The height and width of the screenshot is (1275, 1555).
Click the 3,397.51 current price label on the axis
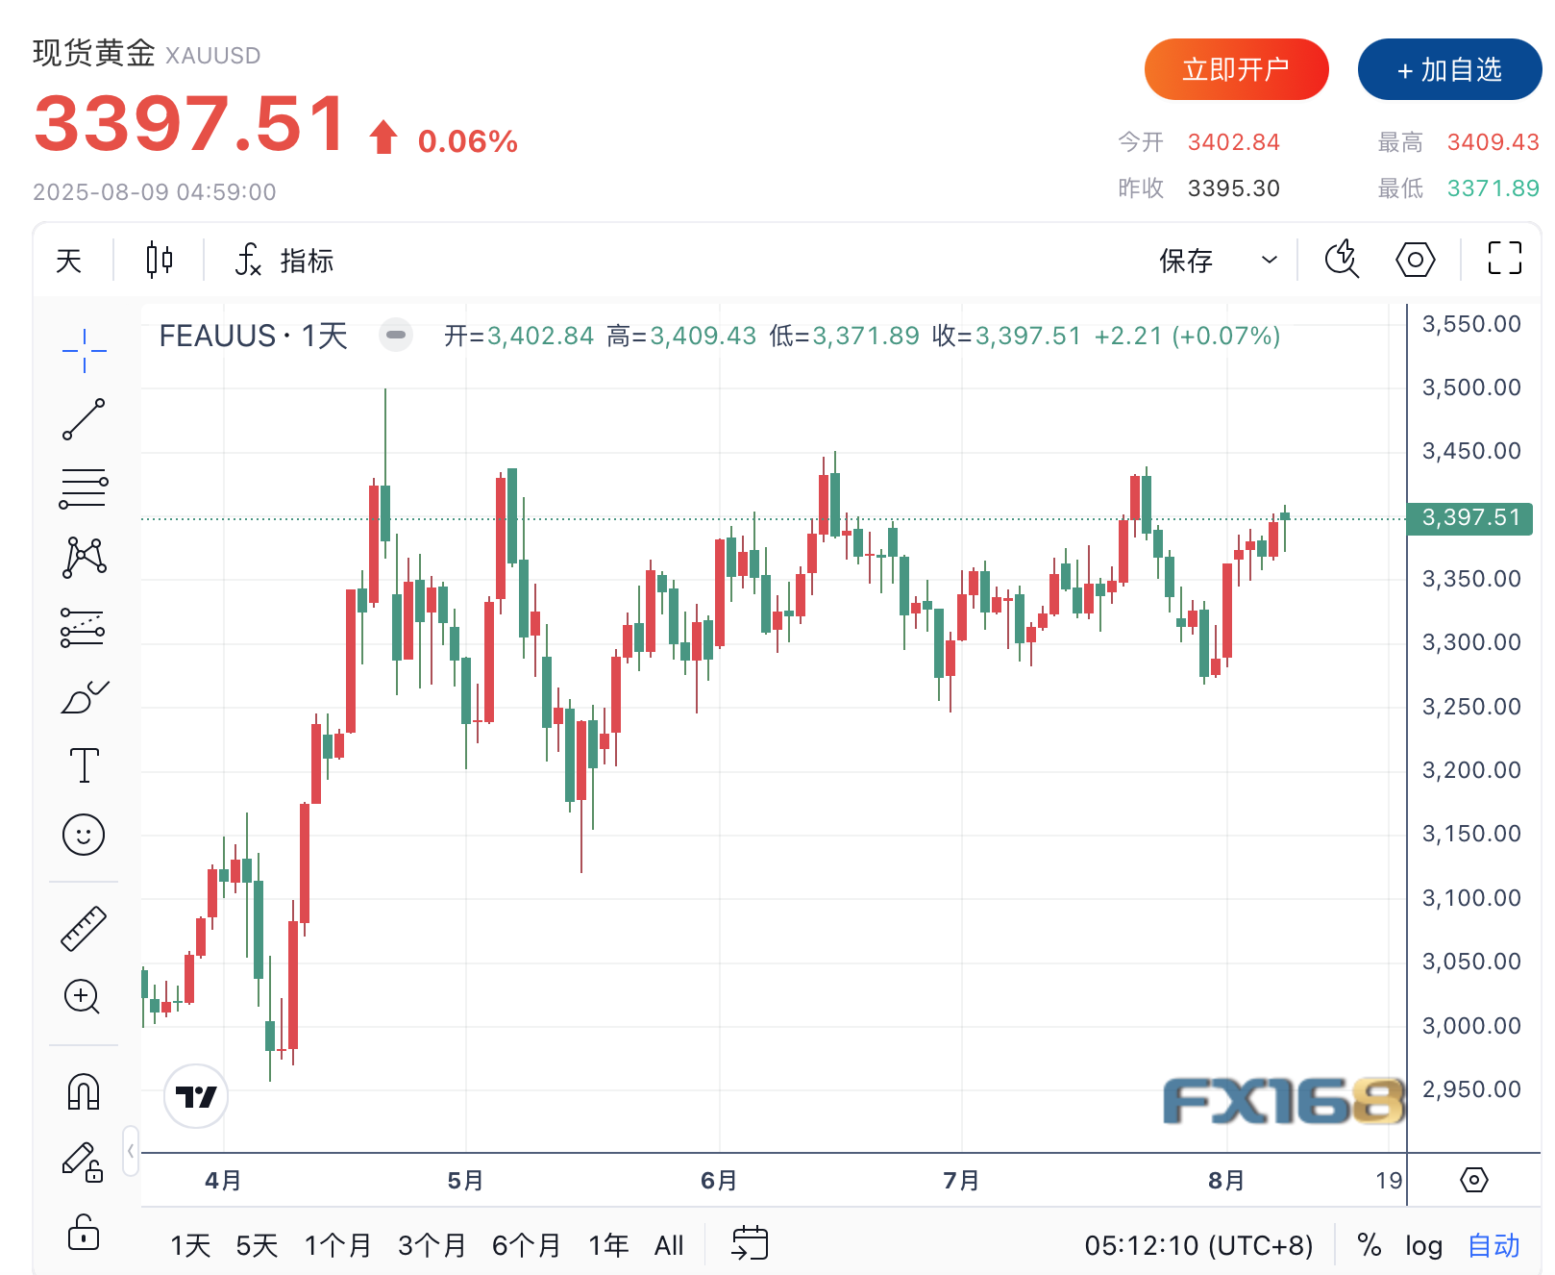point(1469,518)
